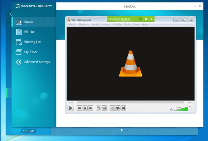This screenshot has width=208, height=141.
Task: Toggle the VLC playlist view
Action: click(x=112, y=108)
